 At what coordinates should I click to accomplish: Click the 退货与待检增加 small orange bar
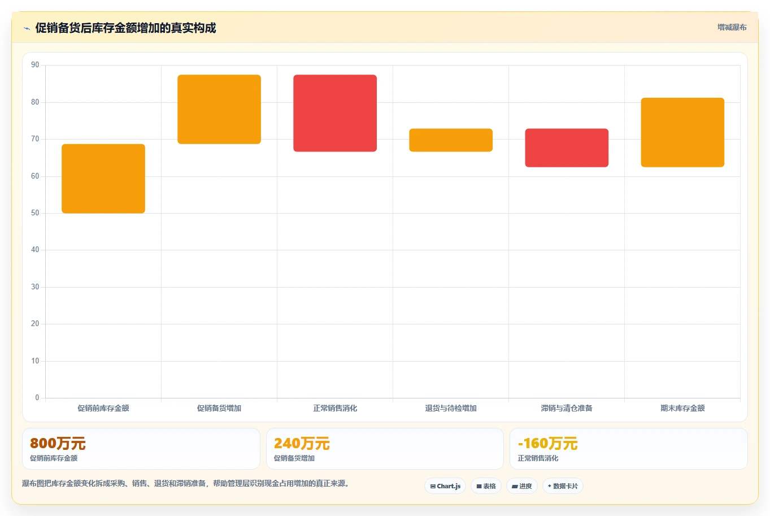point(451,140)
